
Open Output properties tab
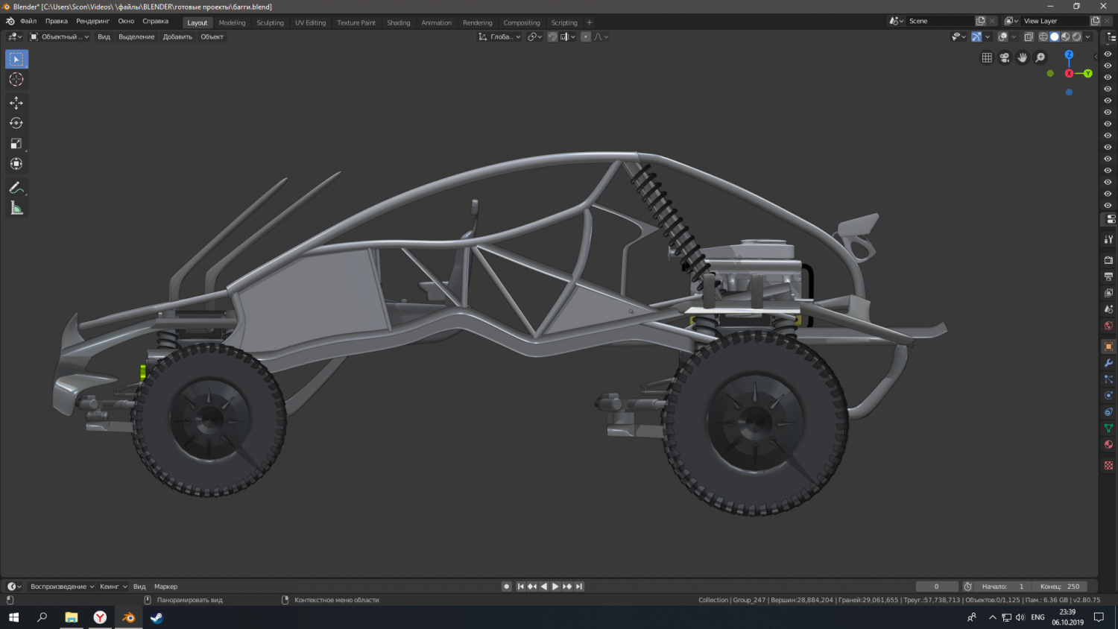1109,276
